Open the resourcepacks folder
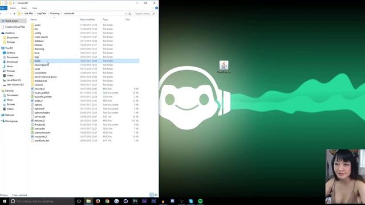 pos(42,65)
